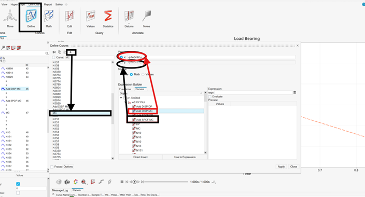365x197 pixels.
Task: Uncheck the blue checked property checkbox
Action: click(18, 184)
